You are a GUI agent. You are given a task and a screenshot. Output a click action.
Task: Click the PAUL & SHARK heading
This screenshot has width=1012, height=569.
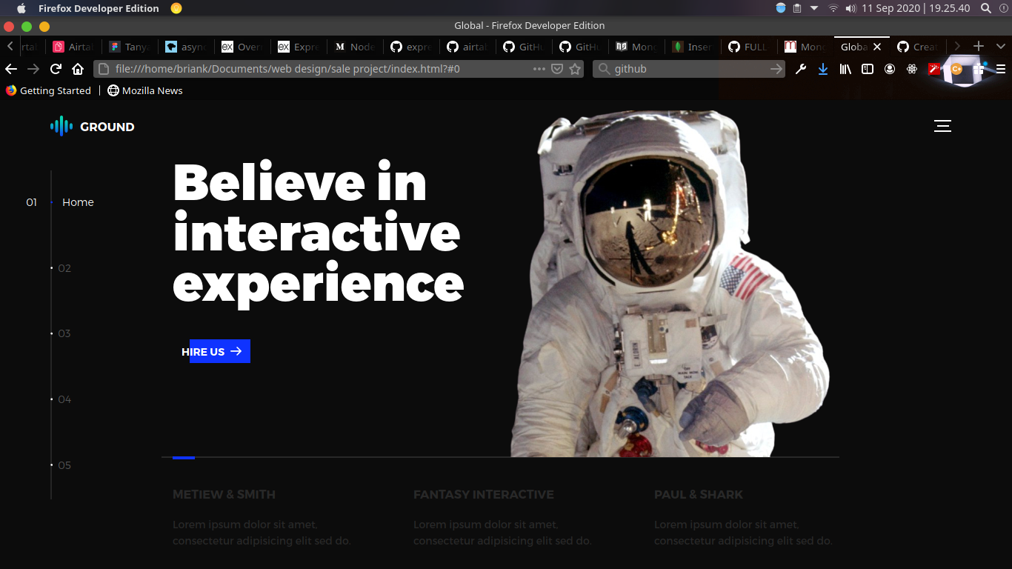[699, 494]
